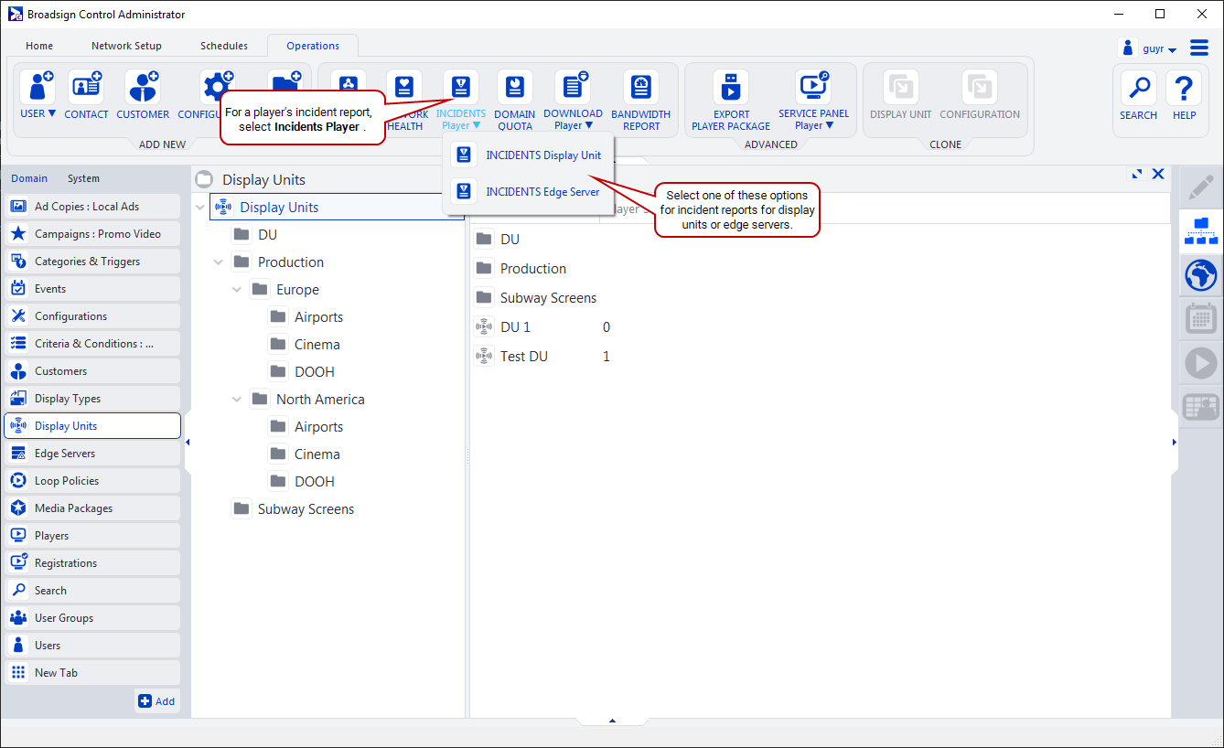Choose INCIDENTS Display Unit menu item
The width and height of the screenshot is (1224, 748).
528,155
